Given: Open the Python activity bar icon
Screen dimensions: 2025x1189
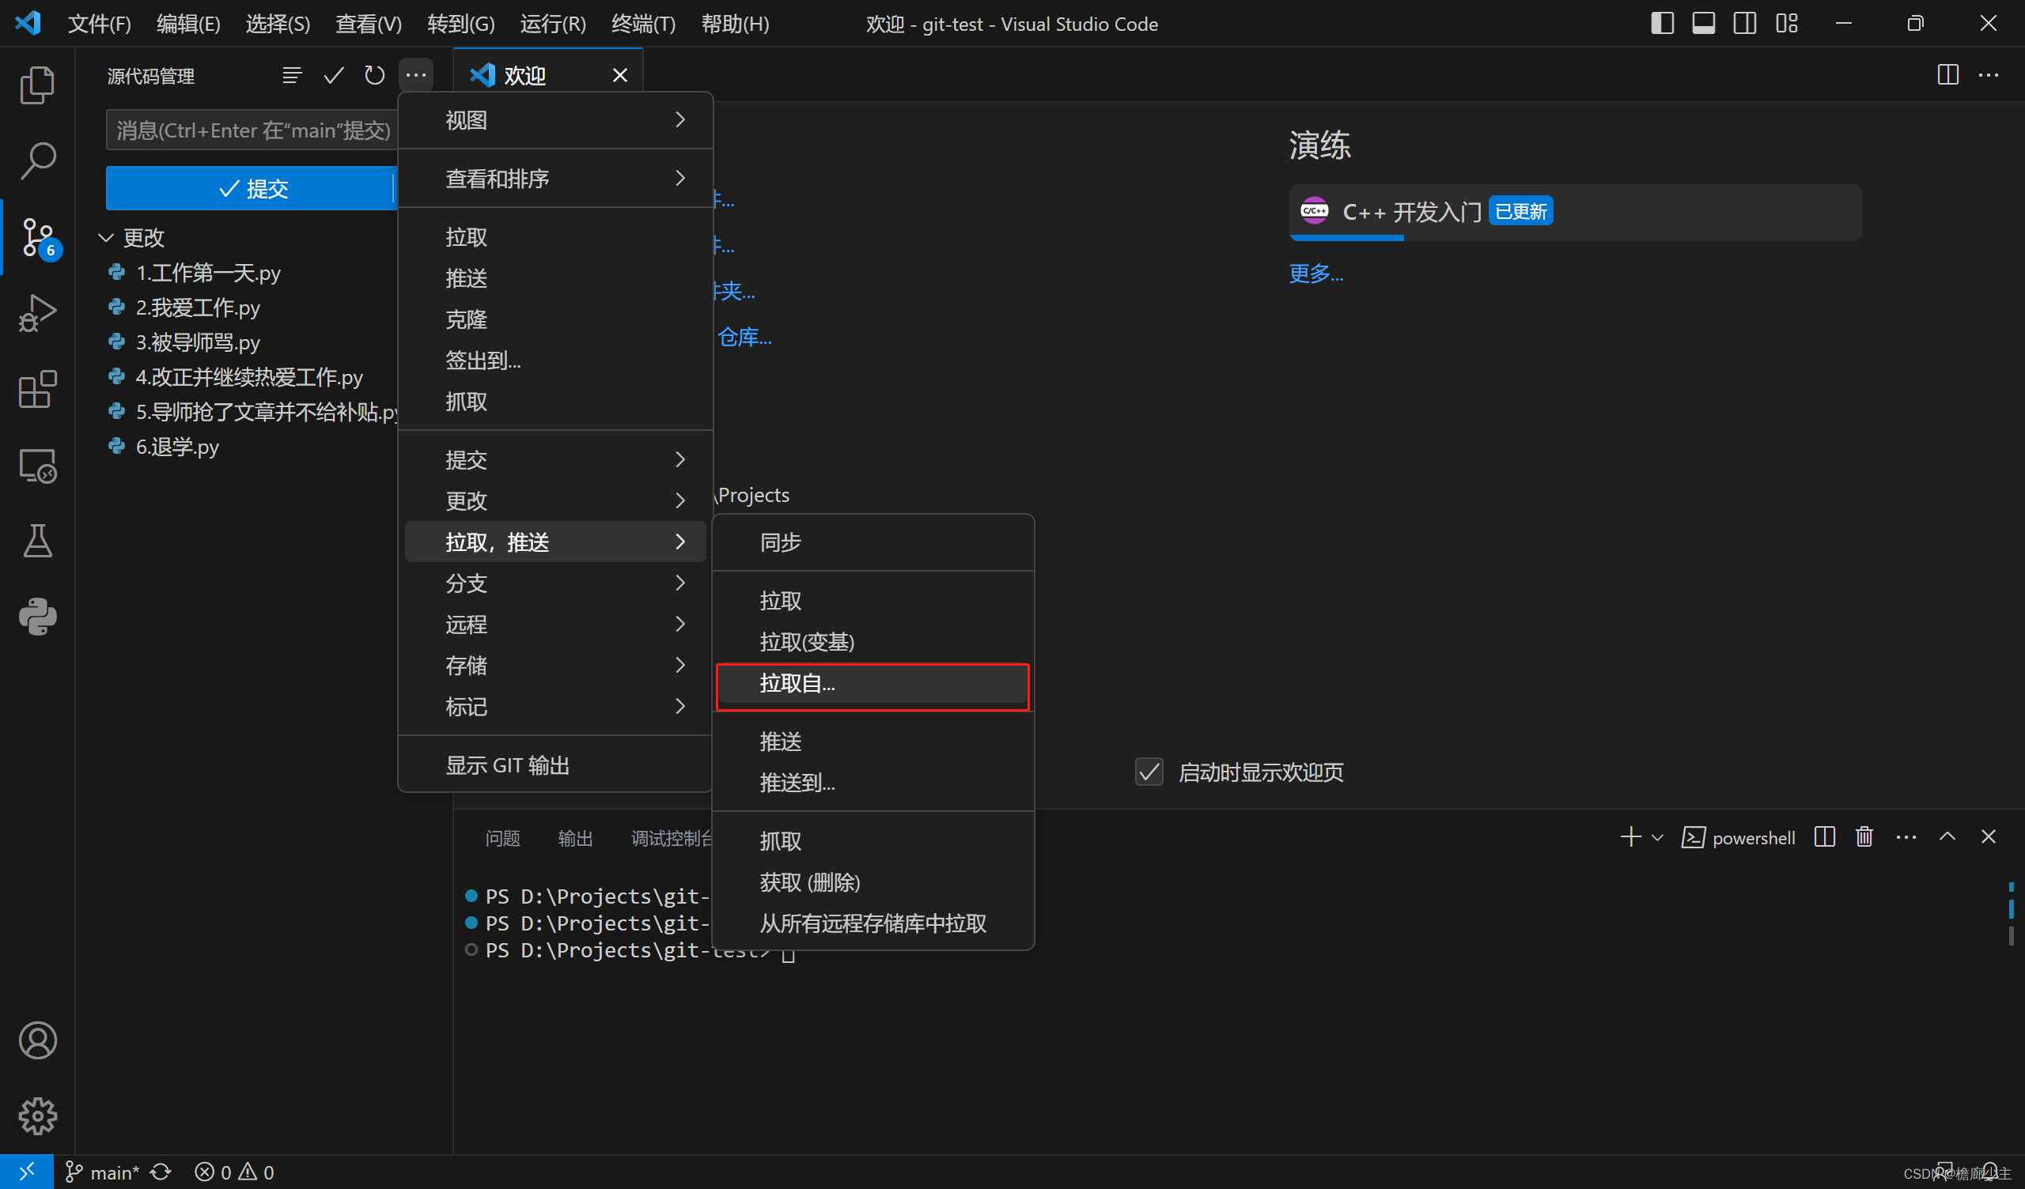Looking at the screenshot, I should click(x=37, y=617).
